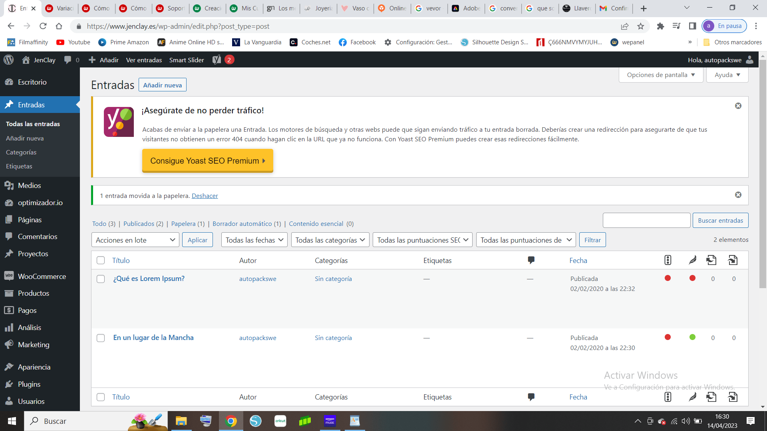Open the readability scores filter dropdown
Viewport: 767px width, 431px height.
[x=526, y=240]
